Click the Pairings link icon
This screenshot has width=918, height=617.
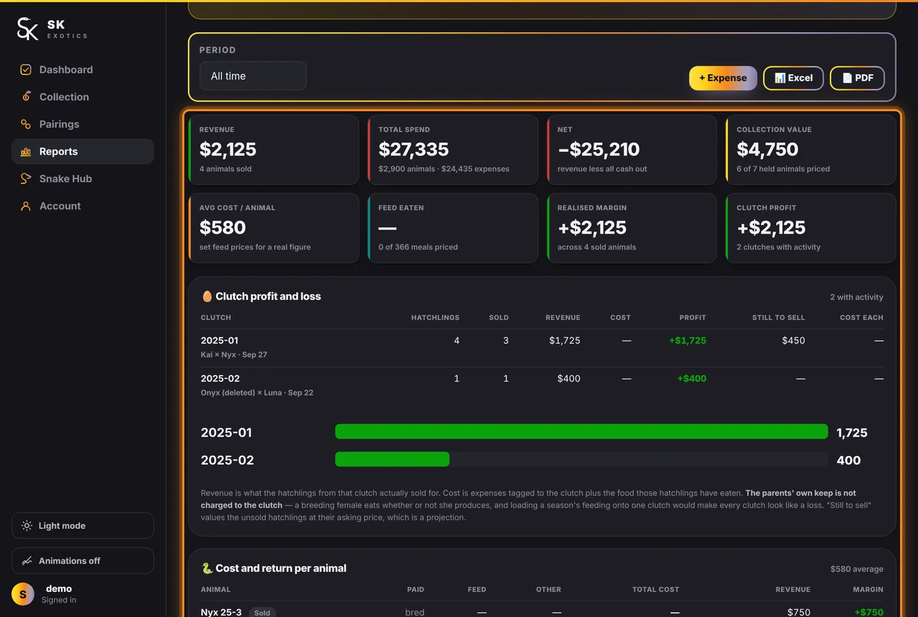(26, 124)
